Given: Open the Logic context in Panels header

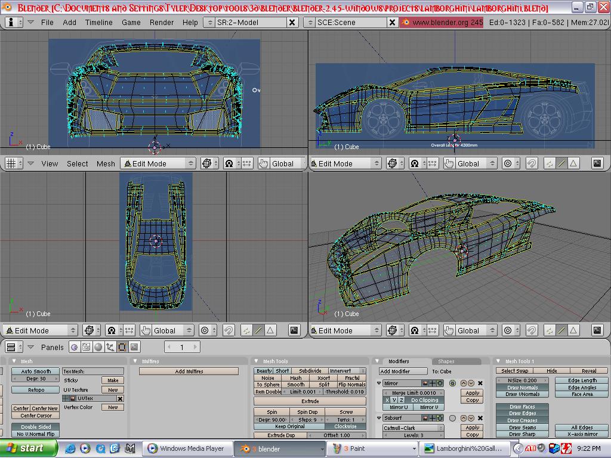Looking at the screenshot, I should click(74, 346).
